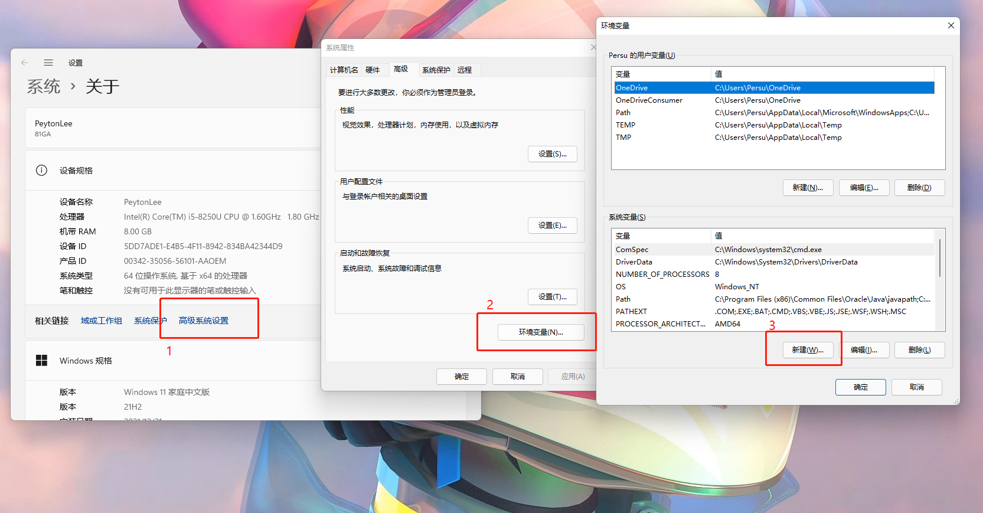The height and width of the screenshot is (513, 983).
Task: Open the 域或工作组 link
Action: [102, 321]
